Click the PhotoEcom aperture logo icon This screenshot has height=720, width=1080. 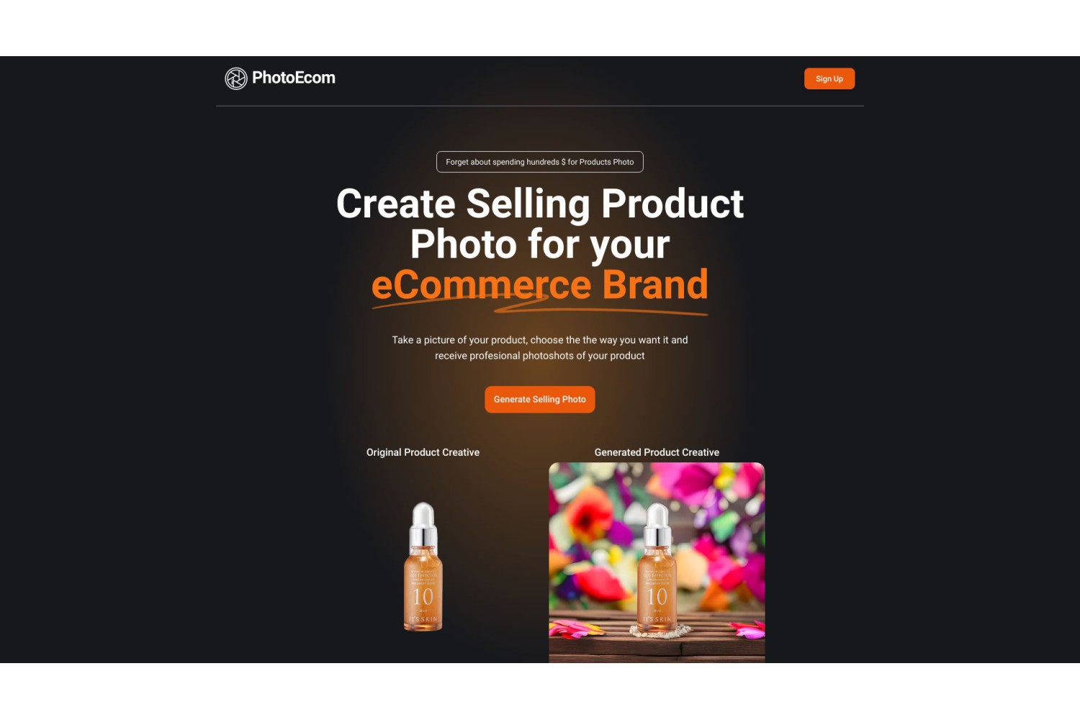tap(236, 78)
